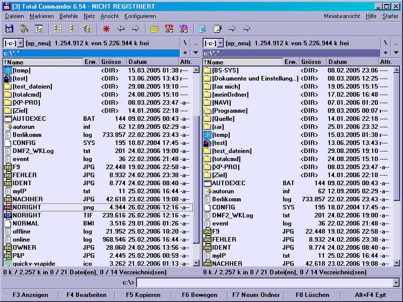Sort right panel by Datum column header
The width and height of the screenshot is (403, 302).
tap(352, 62)
